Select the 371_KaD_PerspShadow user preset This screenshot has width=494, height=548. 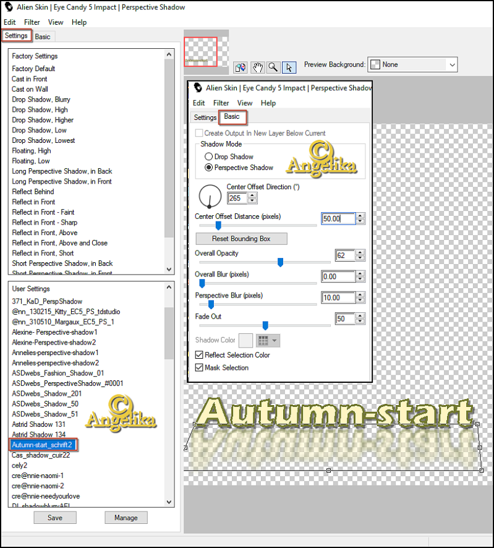[x=47, y=301]
